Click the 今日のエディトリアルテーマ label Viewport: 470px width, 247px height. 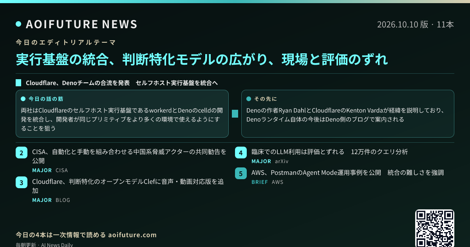pyautogui.click(x=66, y=42)
